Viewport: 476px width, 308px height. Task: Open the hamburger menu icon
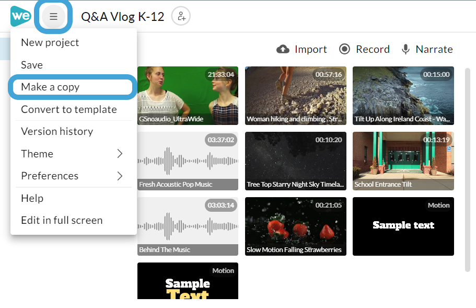click(x=53, y=16)
